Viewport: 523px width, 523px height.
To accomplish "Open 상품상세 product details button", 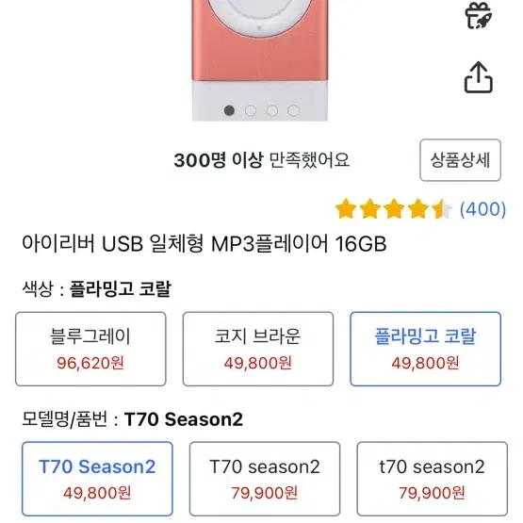I will click(x=460, y=160).
